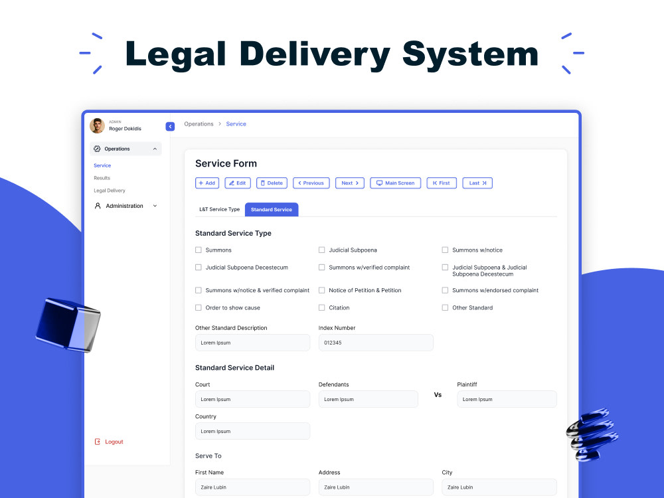664x498 pixels.
Task: Click the Administration person icon
Action: click(98, 206)
